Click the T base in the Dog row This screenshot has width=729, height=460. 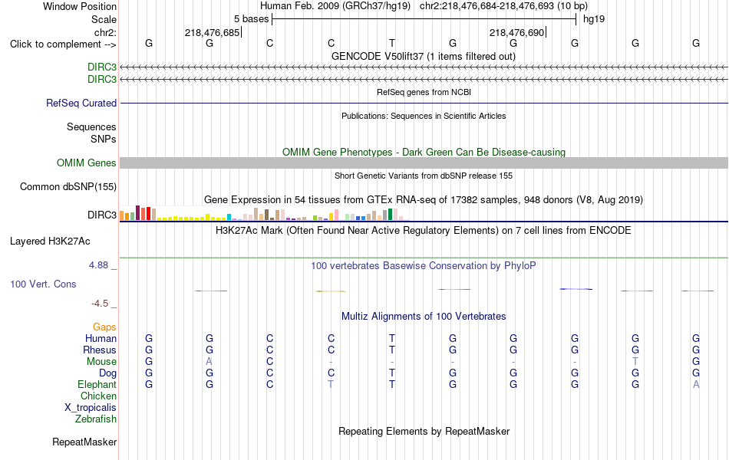pyautogui.click(x=392, y=373)
